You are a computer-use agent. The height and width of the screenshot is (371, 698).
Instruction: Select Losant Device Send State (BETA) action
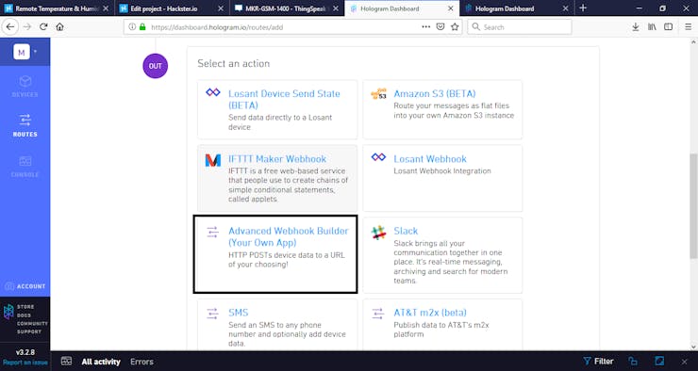pos(277,109)
